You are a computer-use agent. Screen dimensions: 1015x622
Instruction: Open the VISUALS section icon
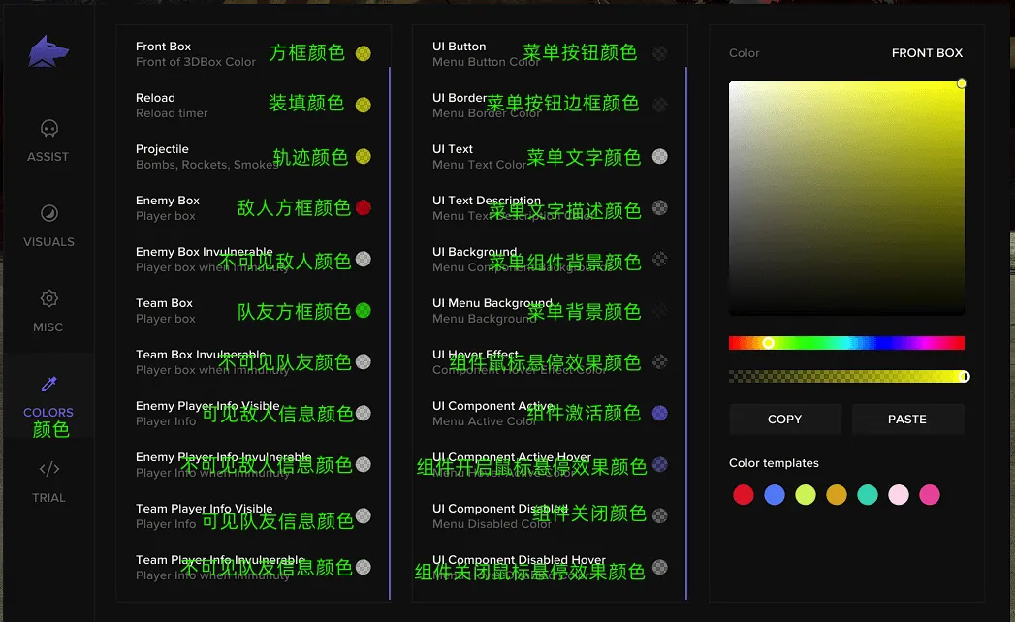coord(49,213)
